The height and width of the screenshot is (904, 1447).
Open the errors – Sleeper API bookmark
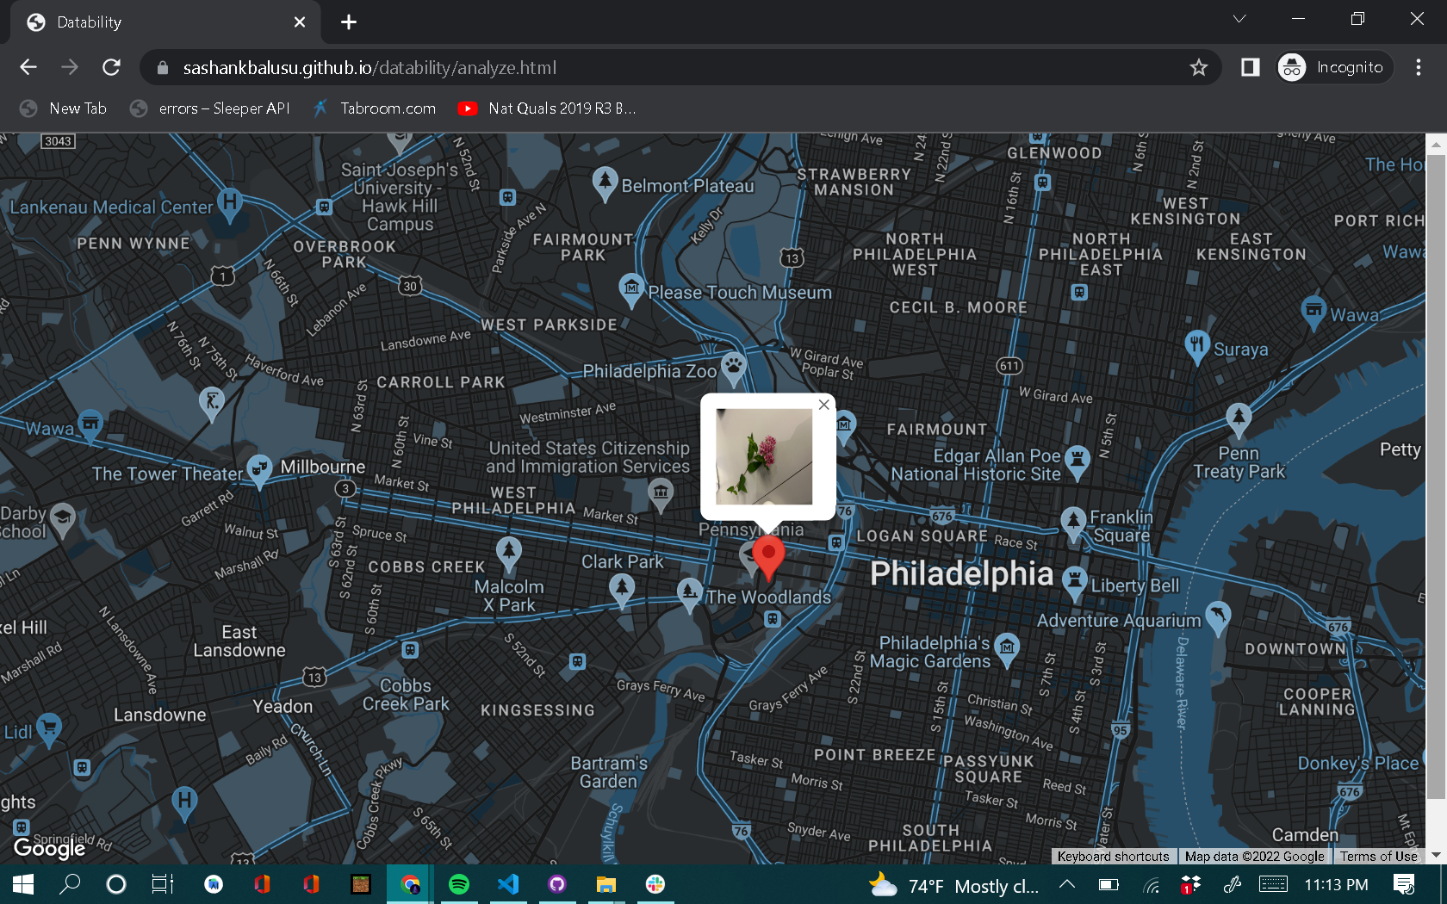coord(210,108)
